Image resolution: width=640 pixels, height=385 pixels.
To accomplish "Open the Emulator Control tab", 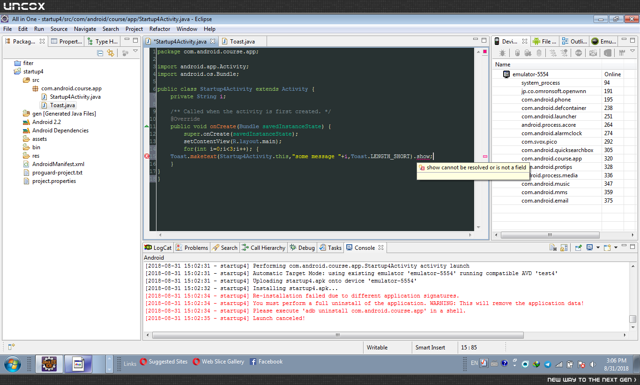I will coord(604,41).
